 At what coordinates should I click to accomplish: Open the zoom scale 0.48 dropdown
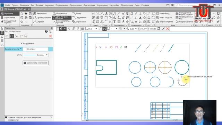(136, 29)
